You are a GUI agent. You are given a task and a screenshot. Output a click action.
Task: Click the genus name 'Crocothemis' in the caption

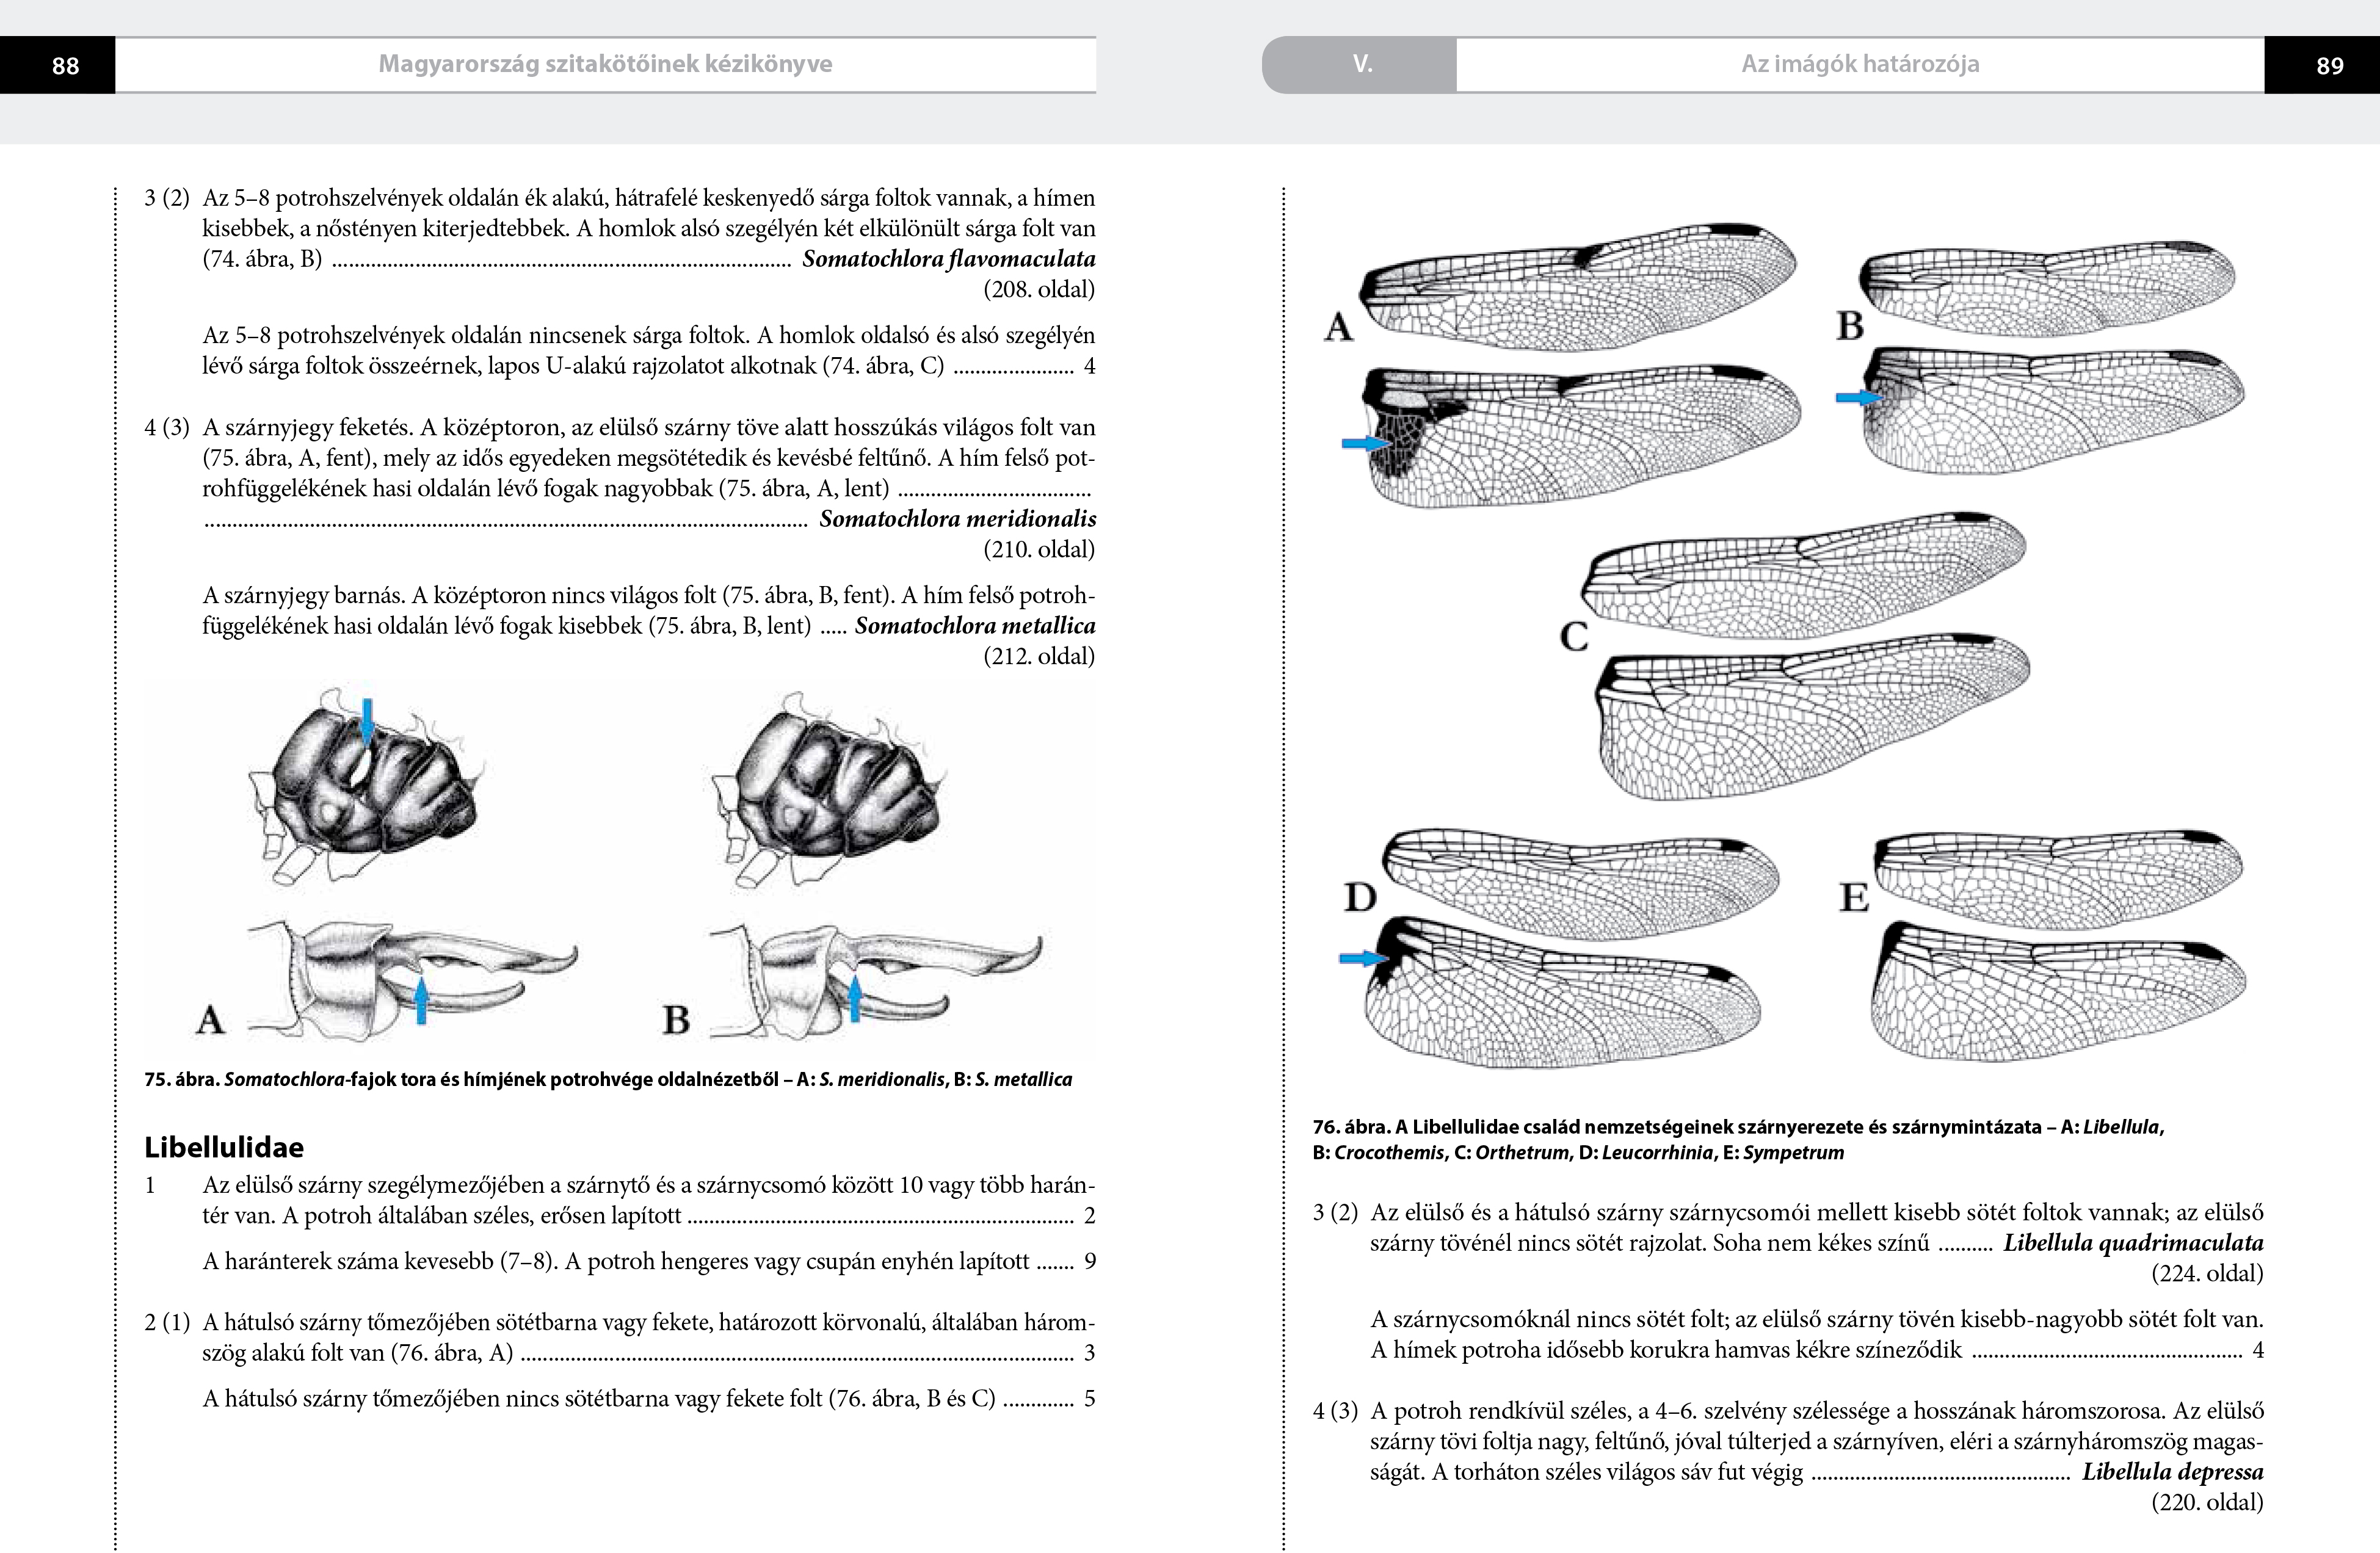pos(1389,1153)
